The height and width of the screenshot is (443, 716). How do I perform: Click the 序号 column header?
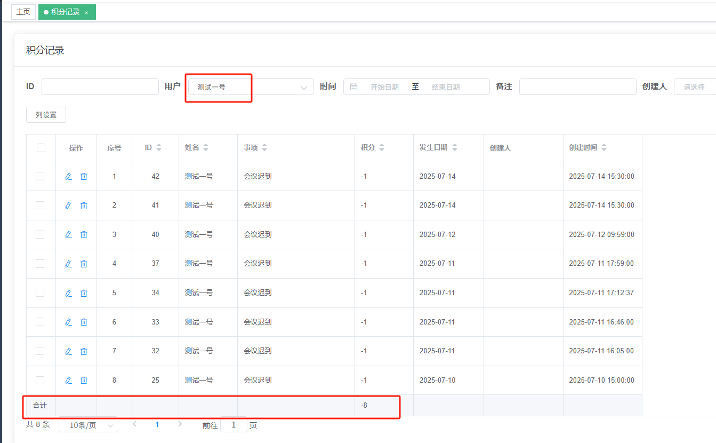114,148
